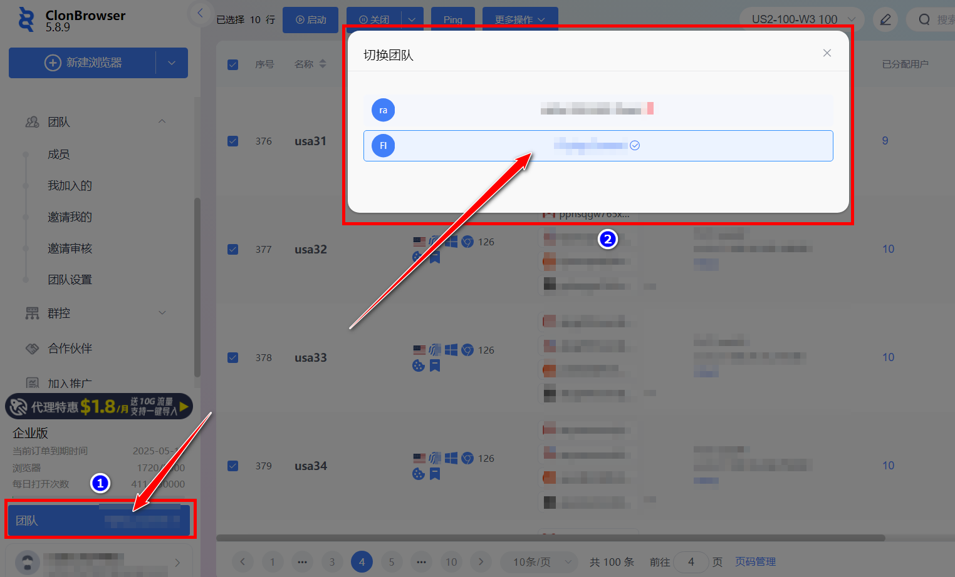
Task: Open the 成员 menu item
Action: point(59,154)
